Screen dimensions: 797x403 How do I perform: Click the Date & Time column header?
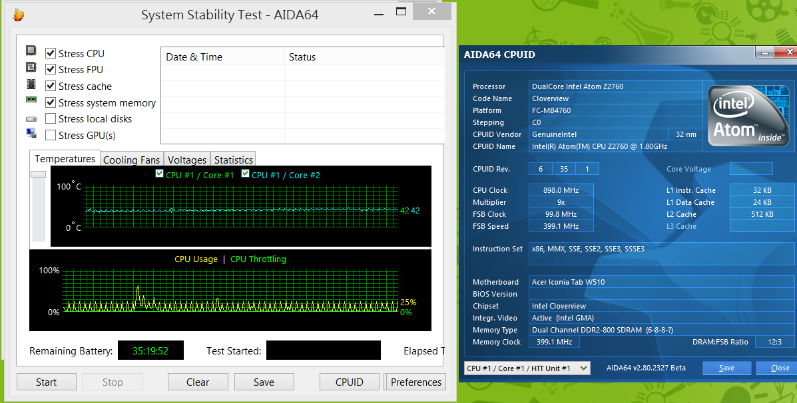coord(222,57)
